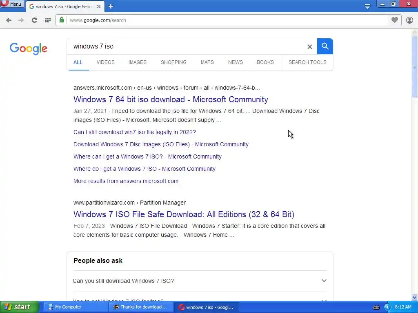The image size is (418, 313).
Task: Click the keyboard icon in system tray
Action: pyautogui.click(x=376, y=307)
